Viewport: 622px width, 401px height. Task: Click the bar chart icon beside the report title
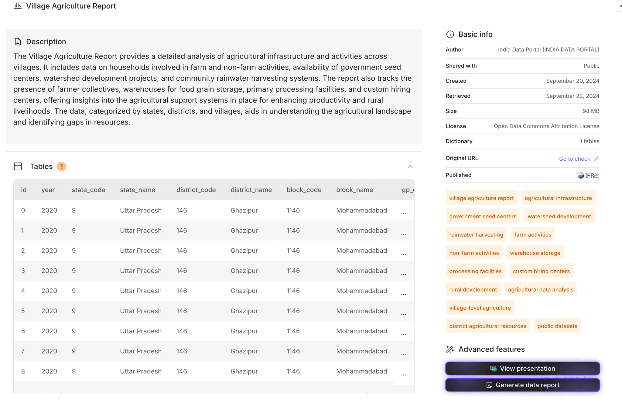pyautogui.click(x=18, y=6)
